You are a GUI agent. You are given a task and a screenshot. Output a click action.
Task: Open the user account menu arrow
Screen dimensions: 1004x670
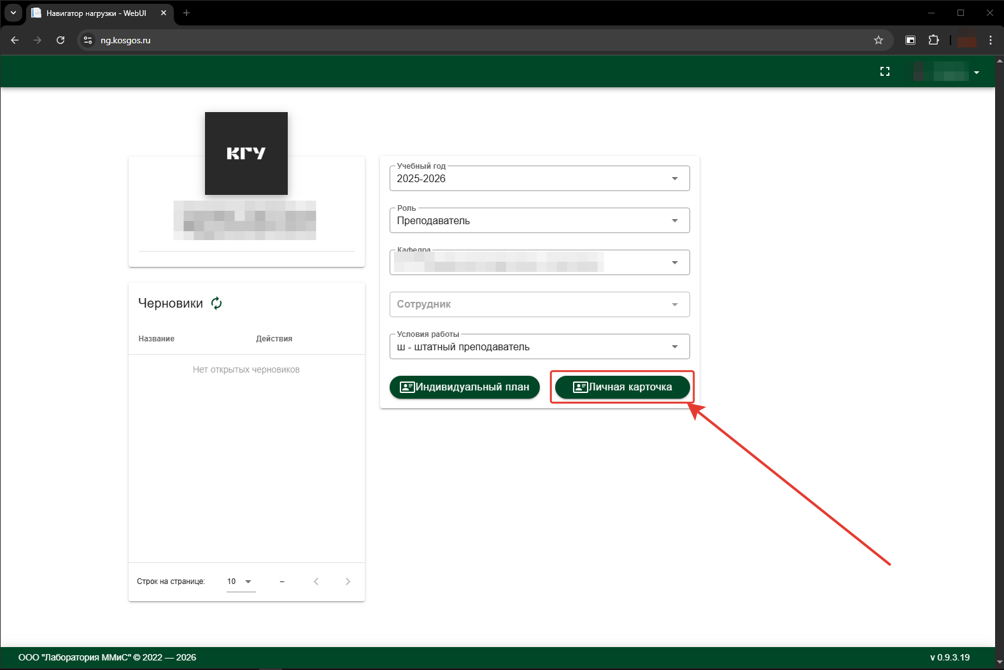click(x=976, y=73)
